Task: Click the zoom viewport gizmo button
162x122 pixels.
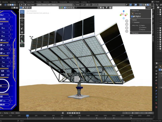Action: (127, 21)
